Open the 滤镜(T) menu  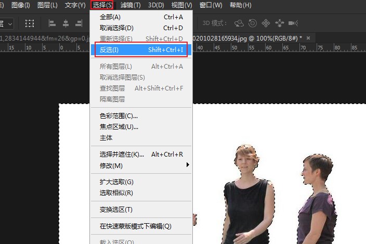coord(130,5)
